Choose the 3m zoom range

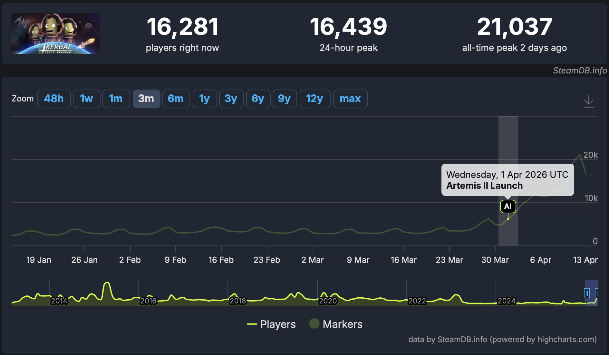click(x=146, y=99)
